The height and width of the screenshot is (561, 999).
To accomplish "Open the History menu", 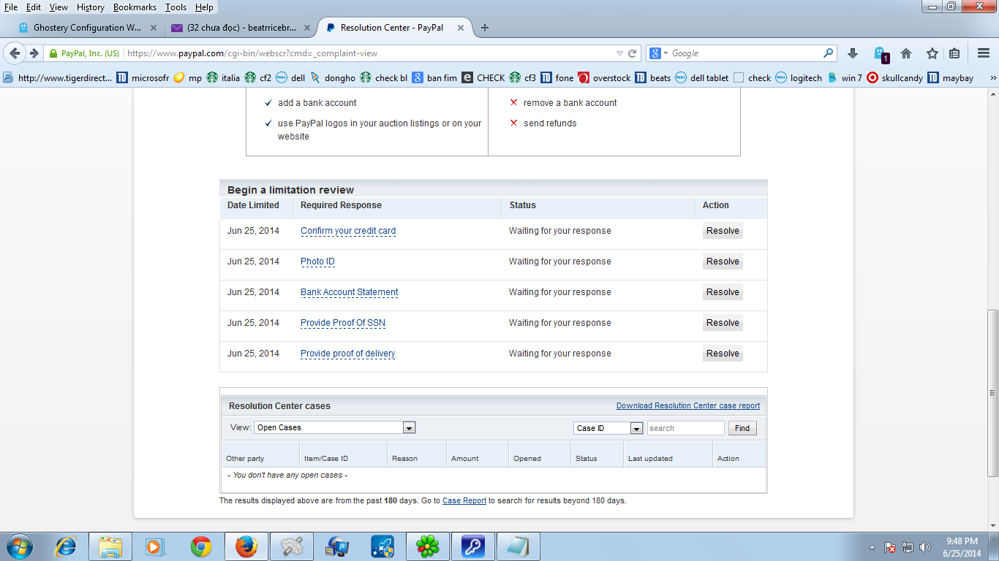I will click(x=91, y=7).
